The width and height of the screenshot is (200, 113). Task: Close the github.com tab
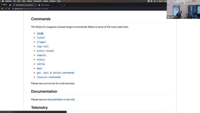(x=35, y=5)
